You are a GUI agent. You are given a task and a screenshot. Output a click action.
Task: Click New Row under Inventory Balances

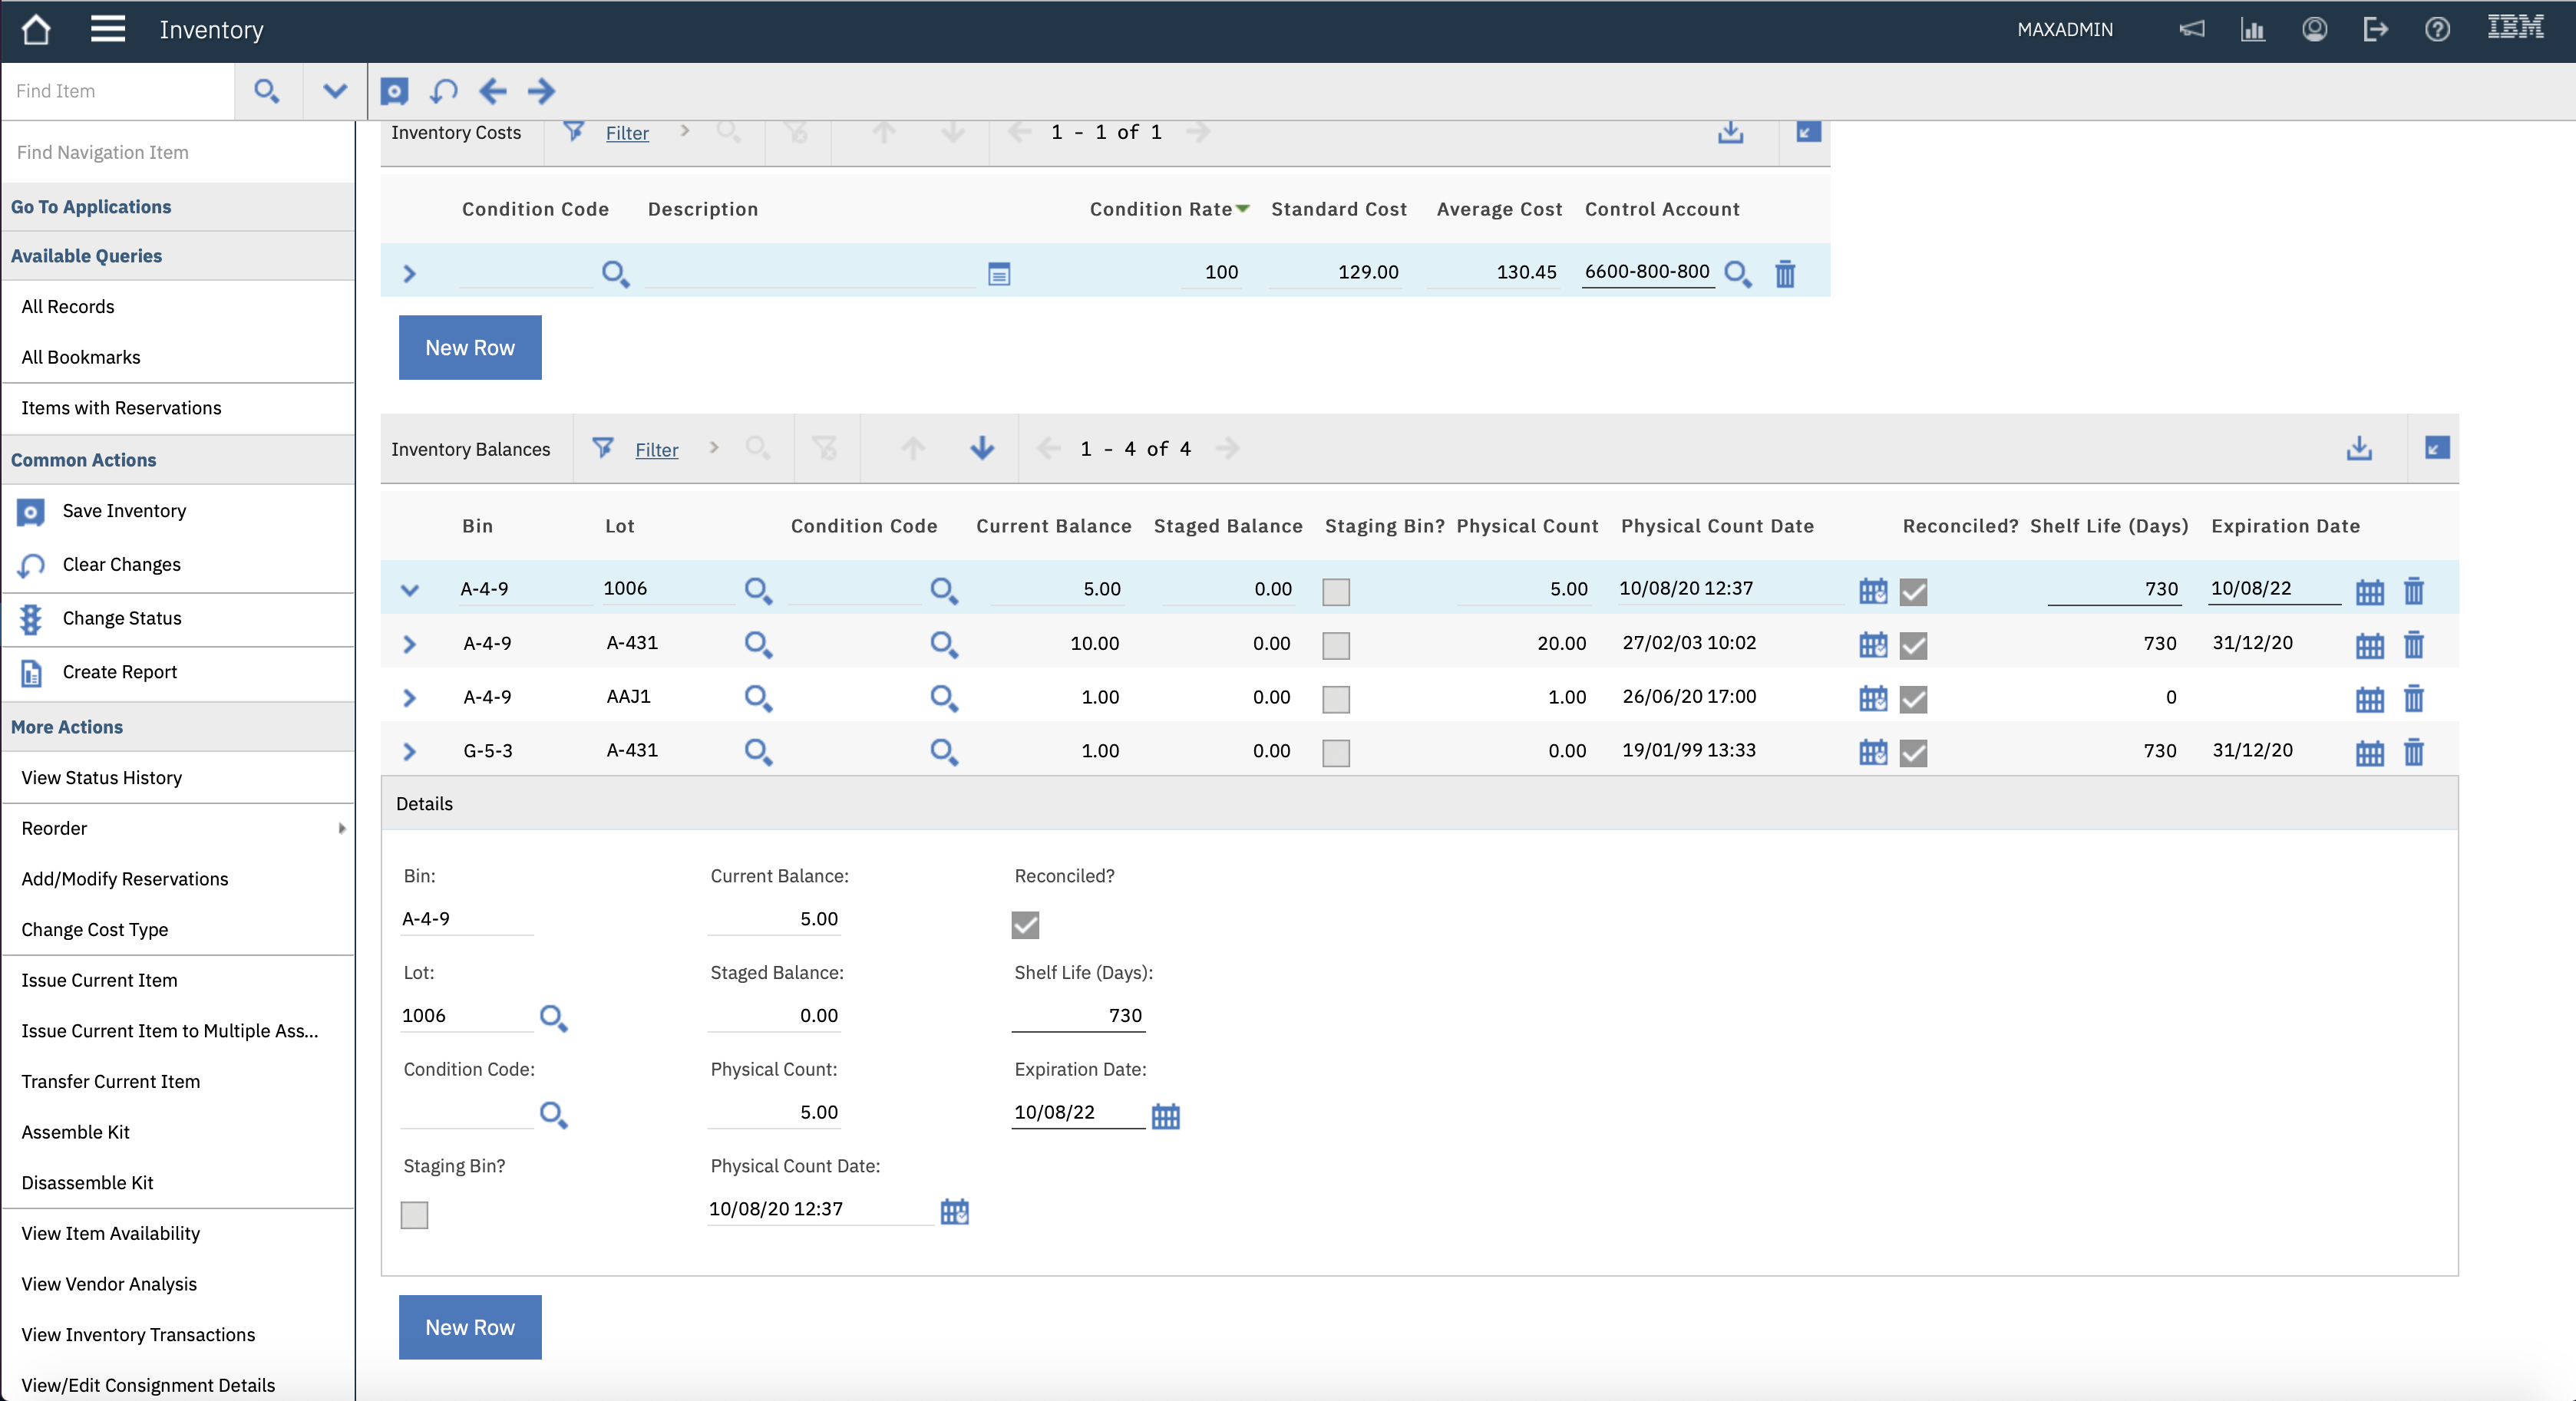469,1328
